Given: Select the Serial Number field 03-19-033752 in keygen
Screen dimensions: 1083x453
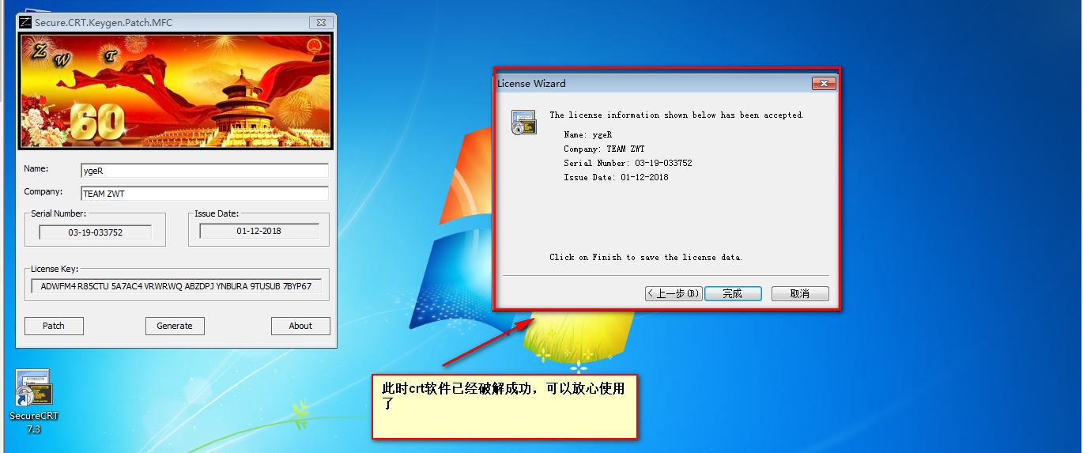Looking at the screenshot, I should (x=95, y=232).
